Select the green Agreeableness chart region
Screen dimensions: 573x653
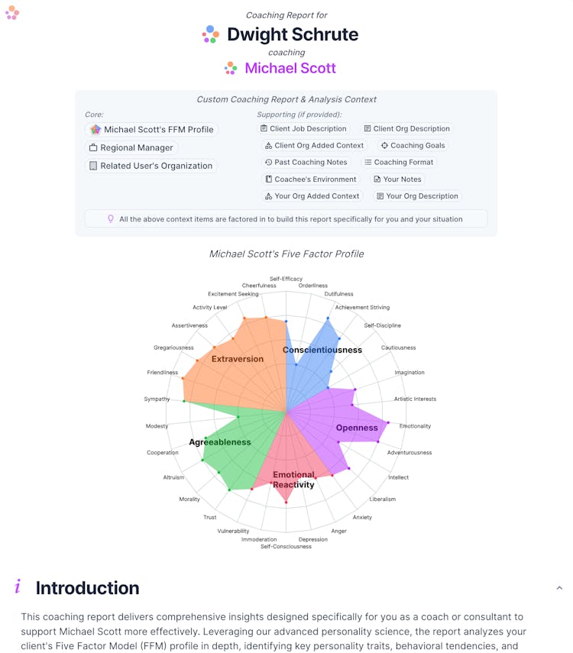(x=220, y=442)
